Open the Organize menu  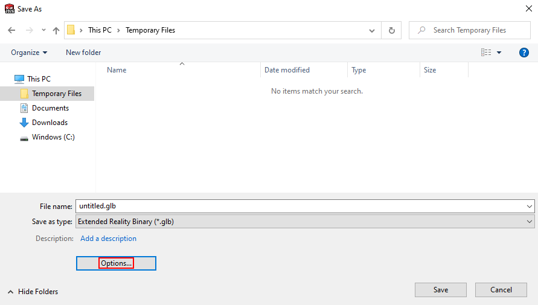coord(29,53)
